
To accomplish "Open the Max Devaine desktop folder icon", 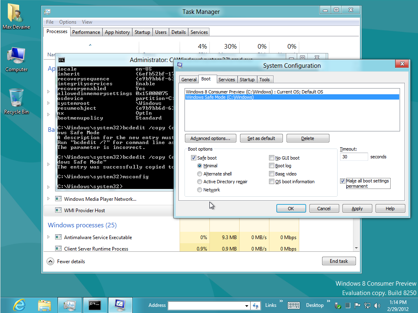I will coord(16,16).
